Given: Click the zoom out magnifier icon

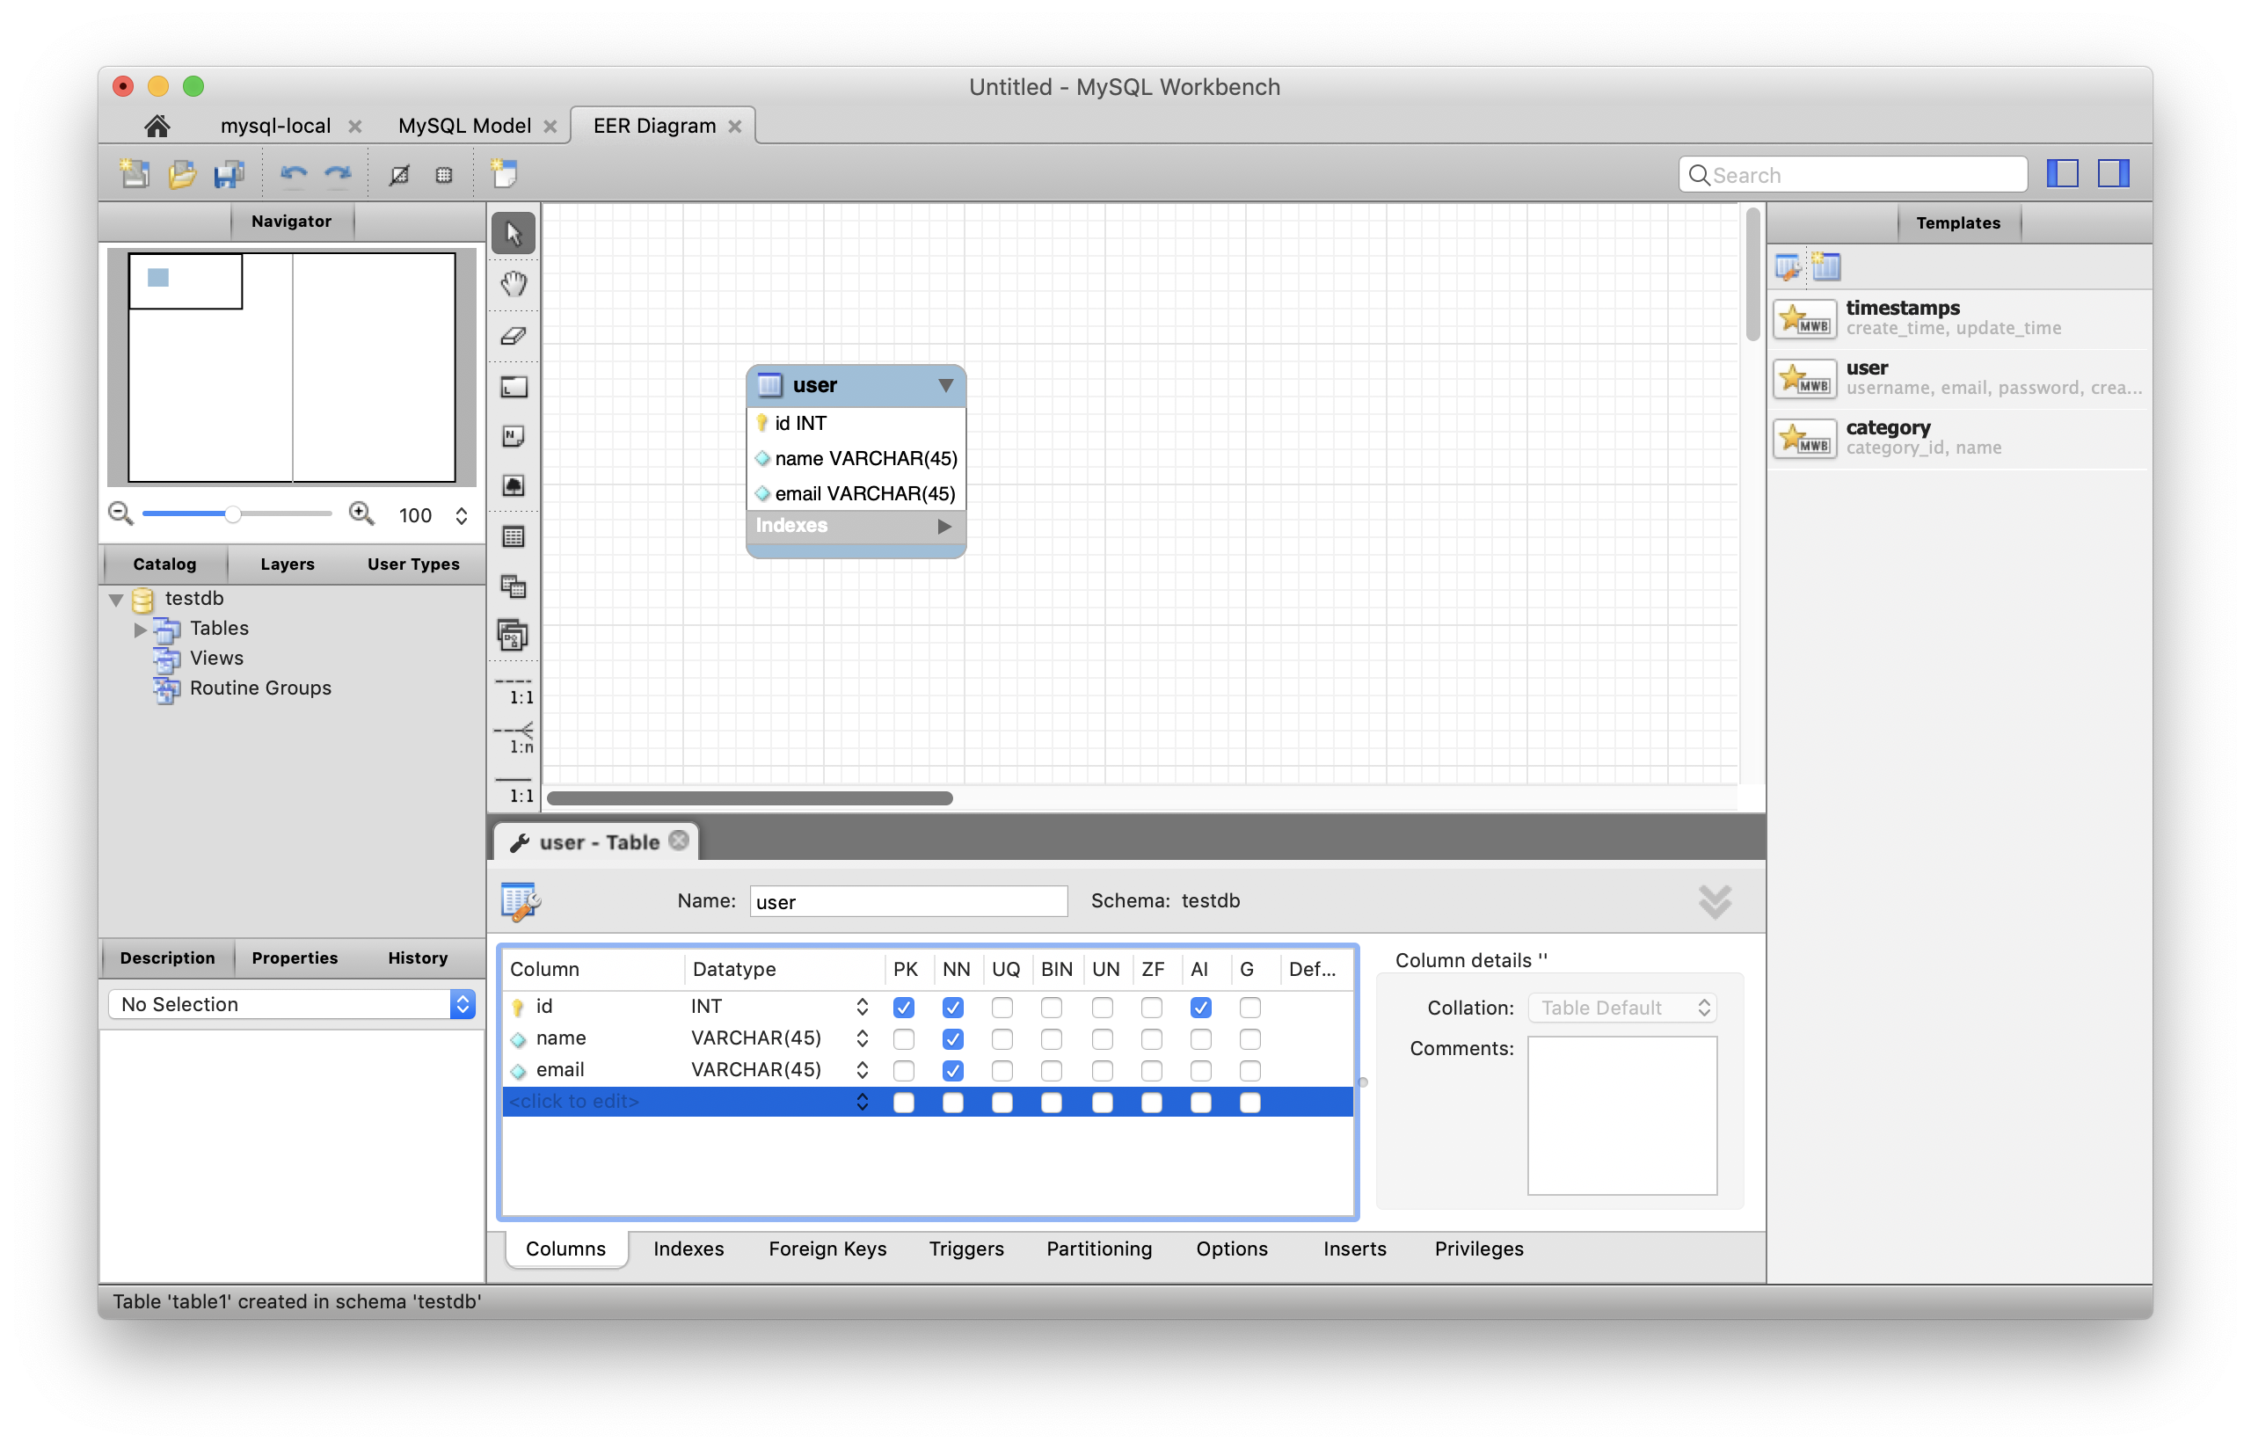Looking at the screenshot, I should [x=120, y=513].
